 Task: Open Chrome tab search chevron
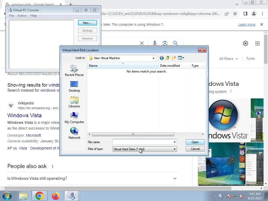click(x=237, y=4)
